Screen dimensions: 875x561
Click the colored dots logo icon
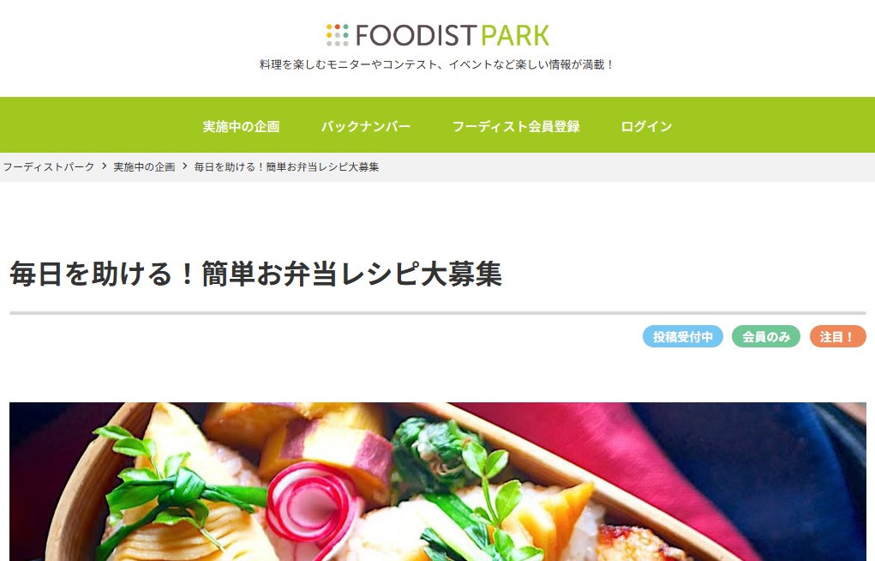pos(337,34)
